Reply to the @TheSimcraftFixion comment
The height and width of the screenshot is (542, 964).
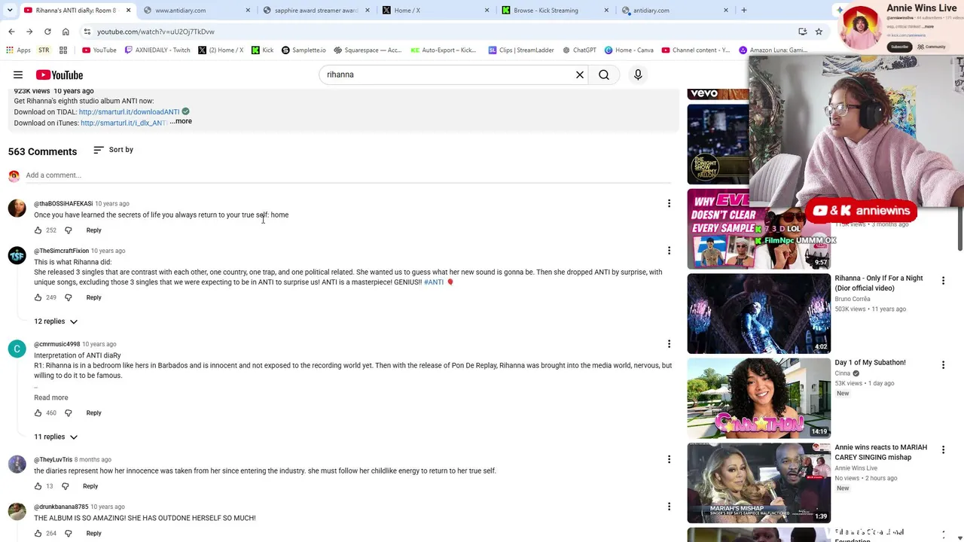93,297
